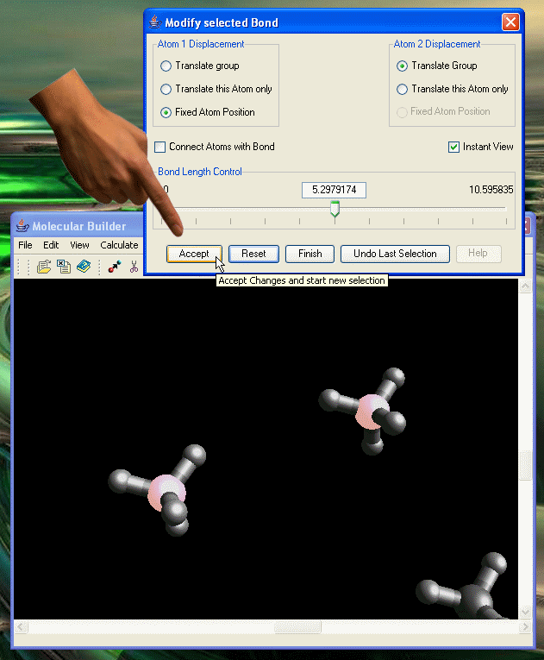This screenshot has height=660, width=544.
Task: Click the scissors cut toolbar icon
Action: coord(134,267)
